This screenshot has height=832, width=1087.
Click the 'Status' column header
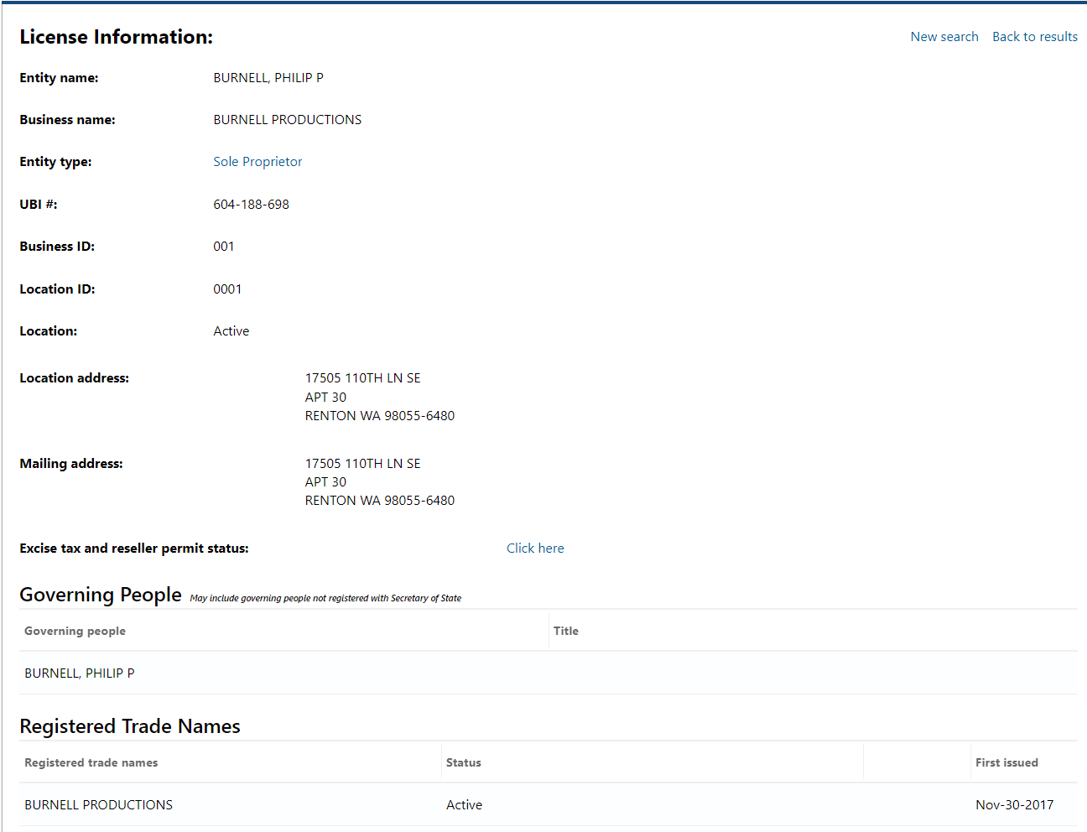tap(464, 762)
